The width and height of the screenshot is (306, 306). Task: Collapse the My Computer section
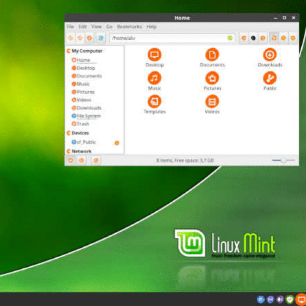pyautogui.click(x=68, y=51)
